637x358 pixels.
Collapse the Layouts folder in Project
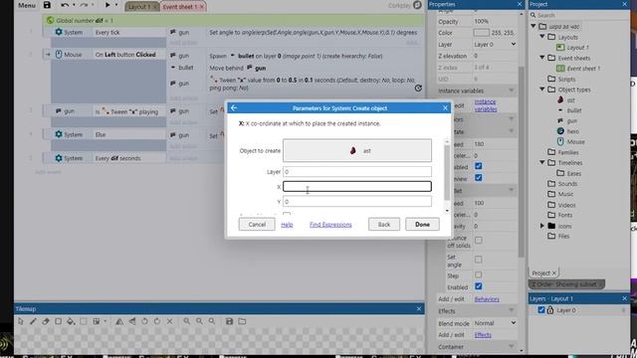tap(542, 37)
